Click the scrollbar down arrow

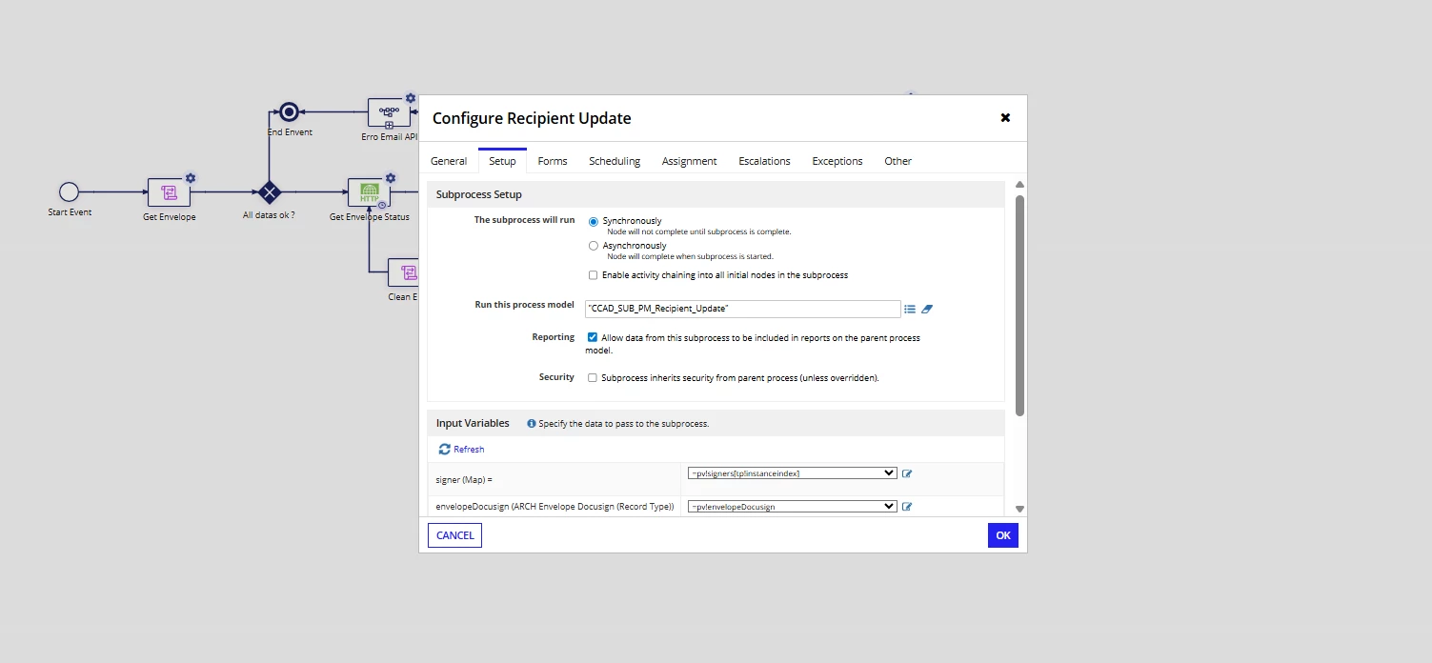[x=1019, y=510]
